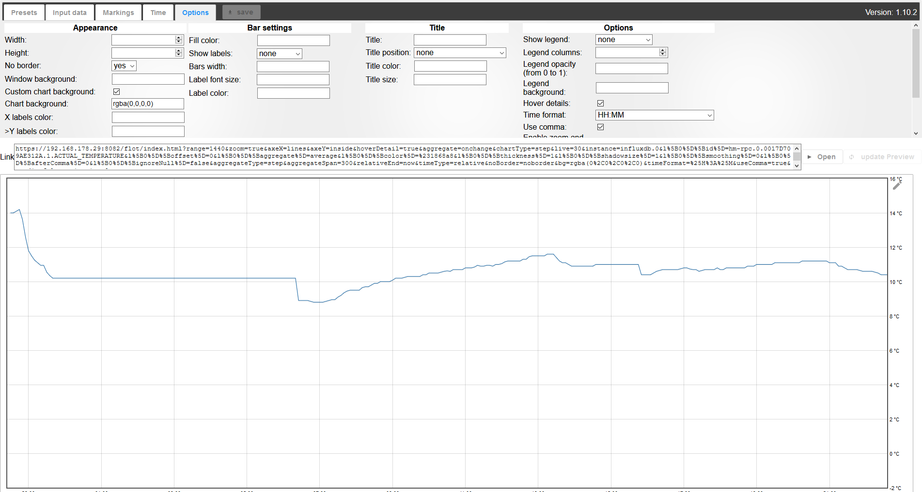Click the Label font size field

(x=293, y=79)
